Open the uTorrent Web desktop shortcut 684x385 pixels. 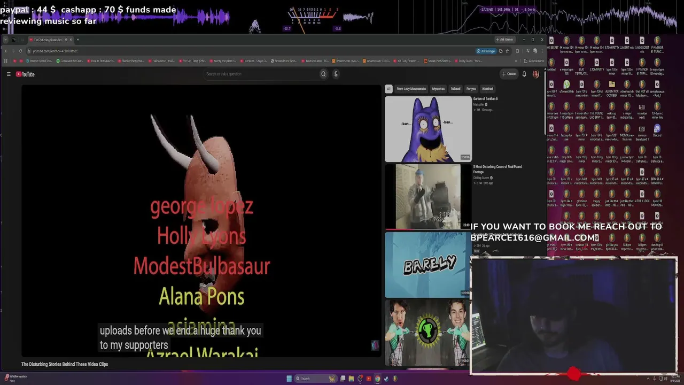click(x=566, y=87)
